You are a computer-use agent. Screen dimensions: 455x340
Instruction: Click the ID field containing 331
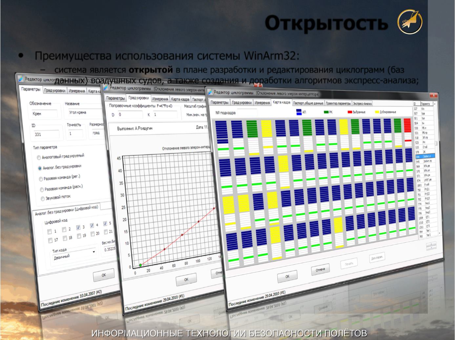click(46, 134)
